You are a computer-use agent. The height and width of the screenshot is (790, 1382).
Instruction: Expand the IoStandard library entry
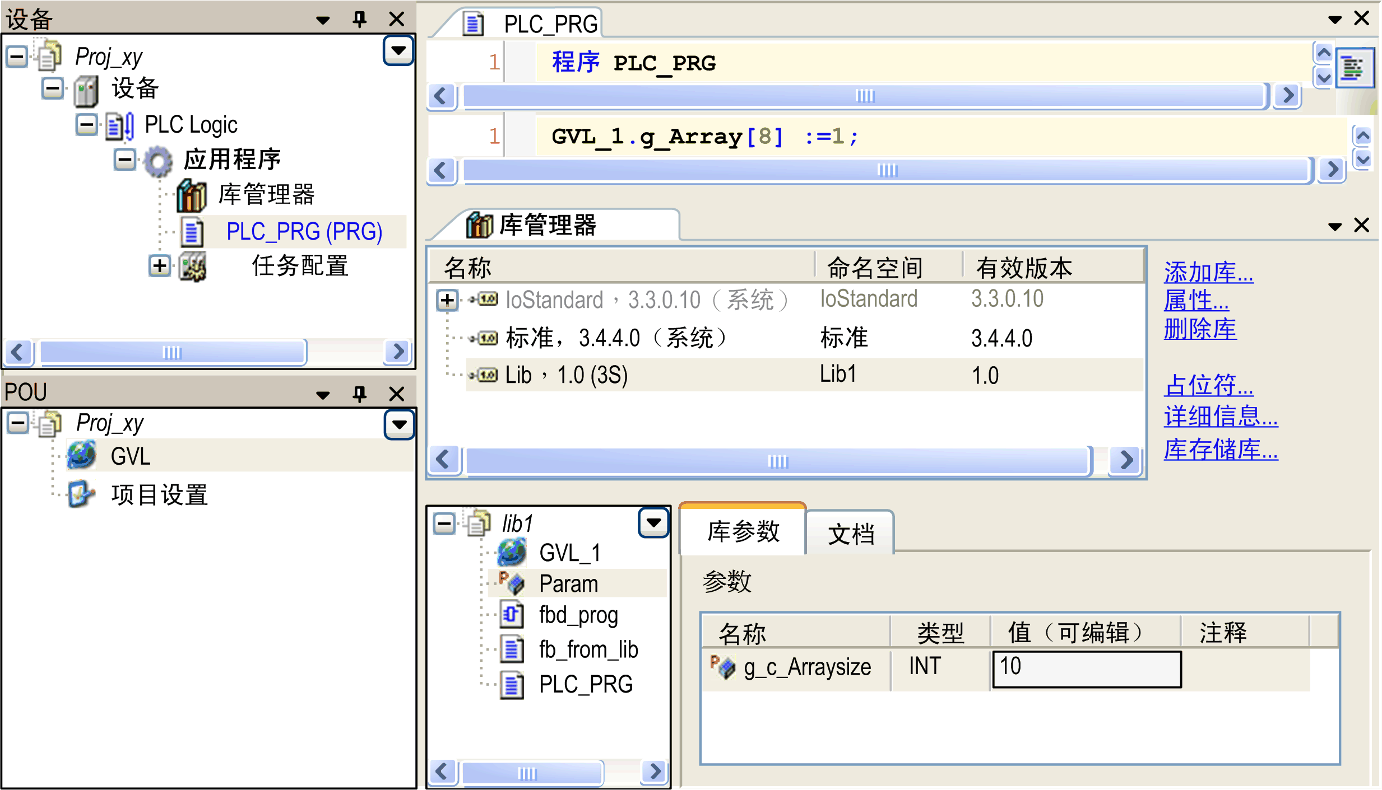447,300
